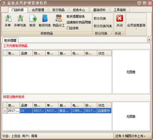
Task: Switch to the 会员管理 tab
Action: (x=38, y=10)
